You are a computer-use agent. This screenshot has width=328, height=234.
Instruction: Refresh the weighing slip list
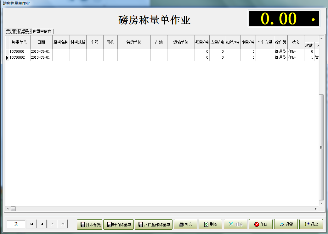pyautogui.click(x=210, y=224)
